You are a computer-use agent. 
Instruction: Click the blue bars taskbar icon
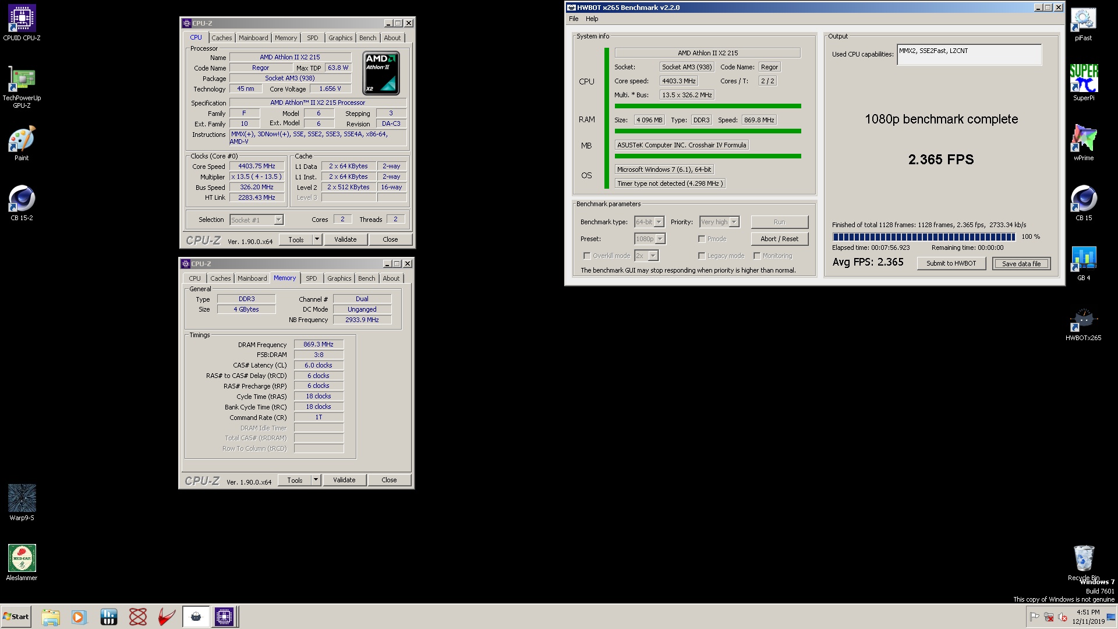tap(108, 617)
